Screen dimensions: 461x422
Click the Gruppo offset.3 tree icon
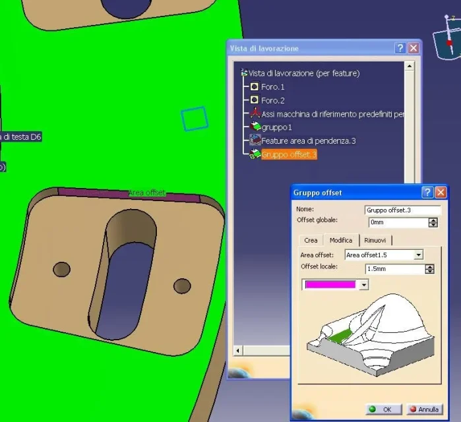click(255, 154)
